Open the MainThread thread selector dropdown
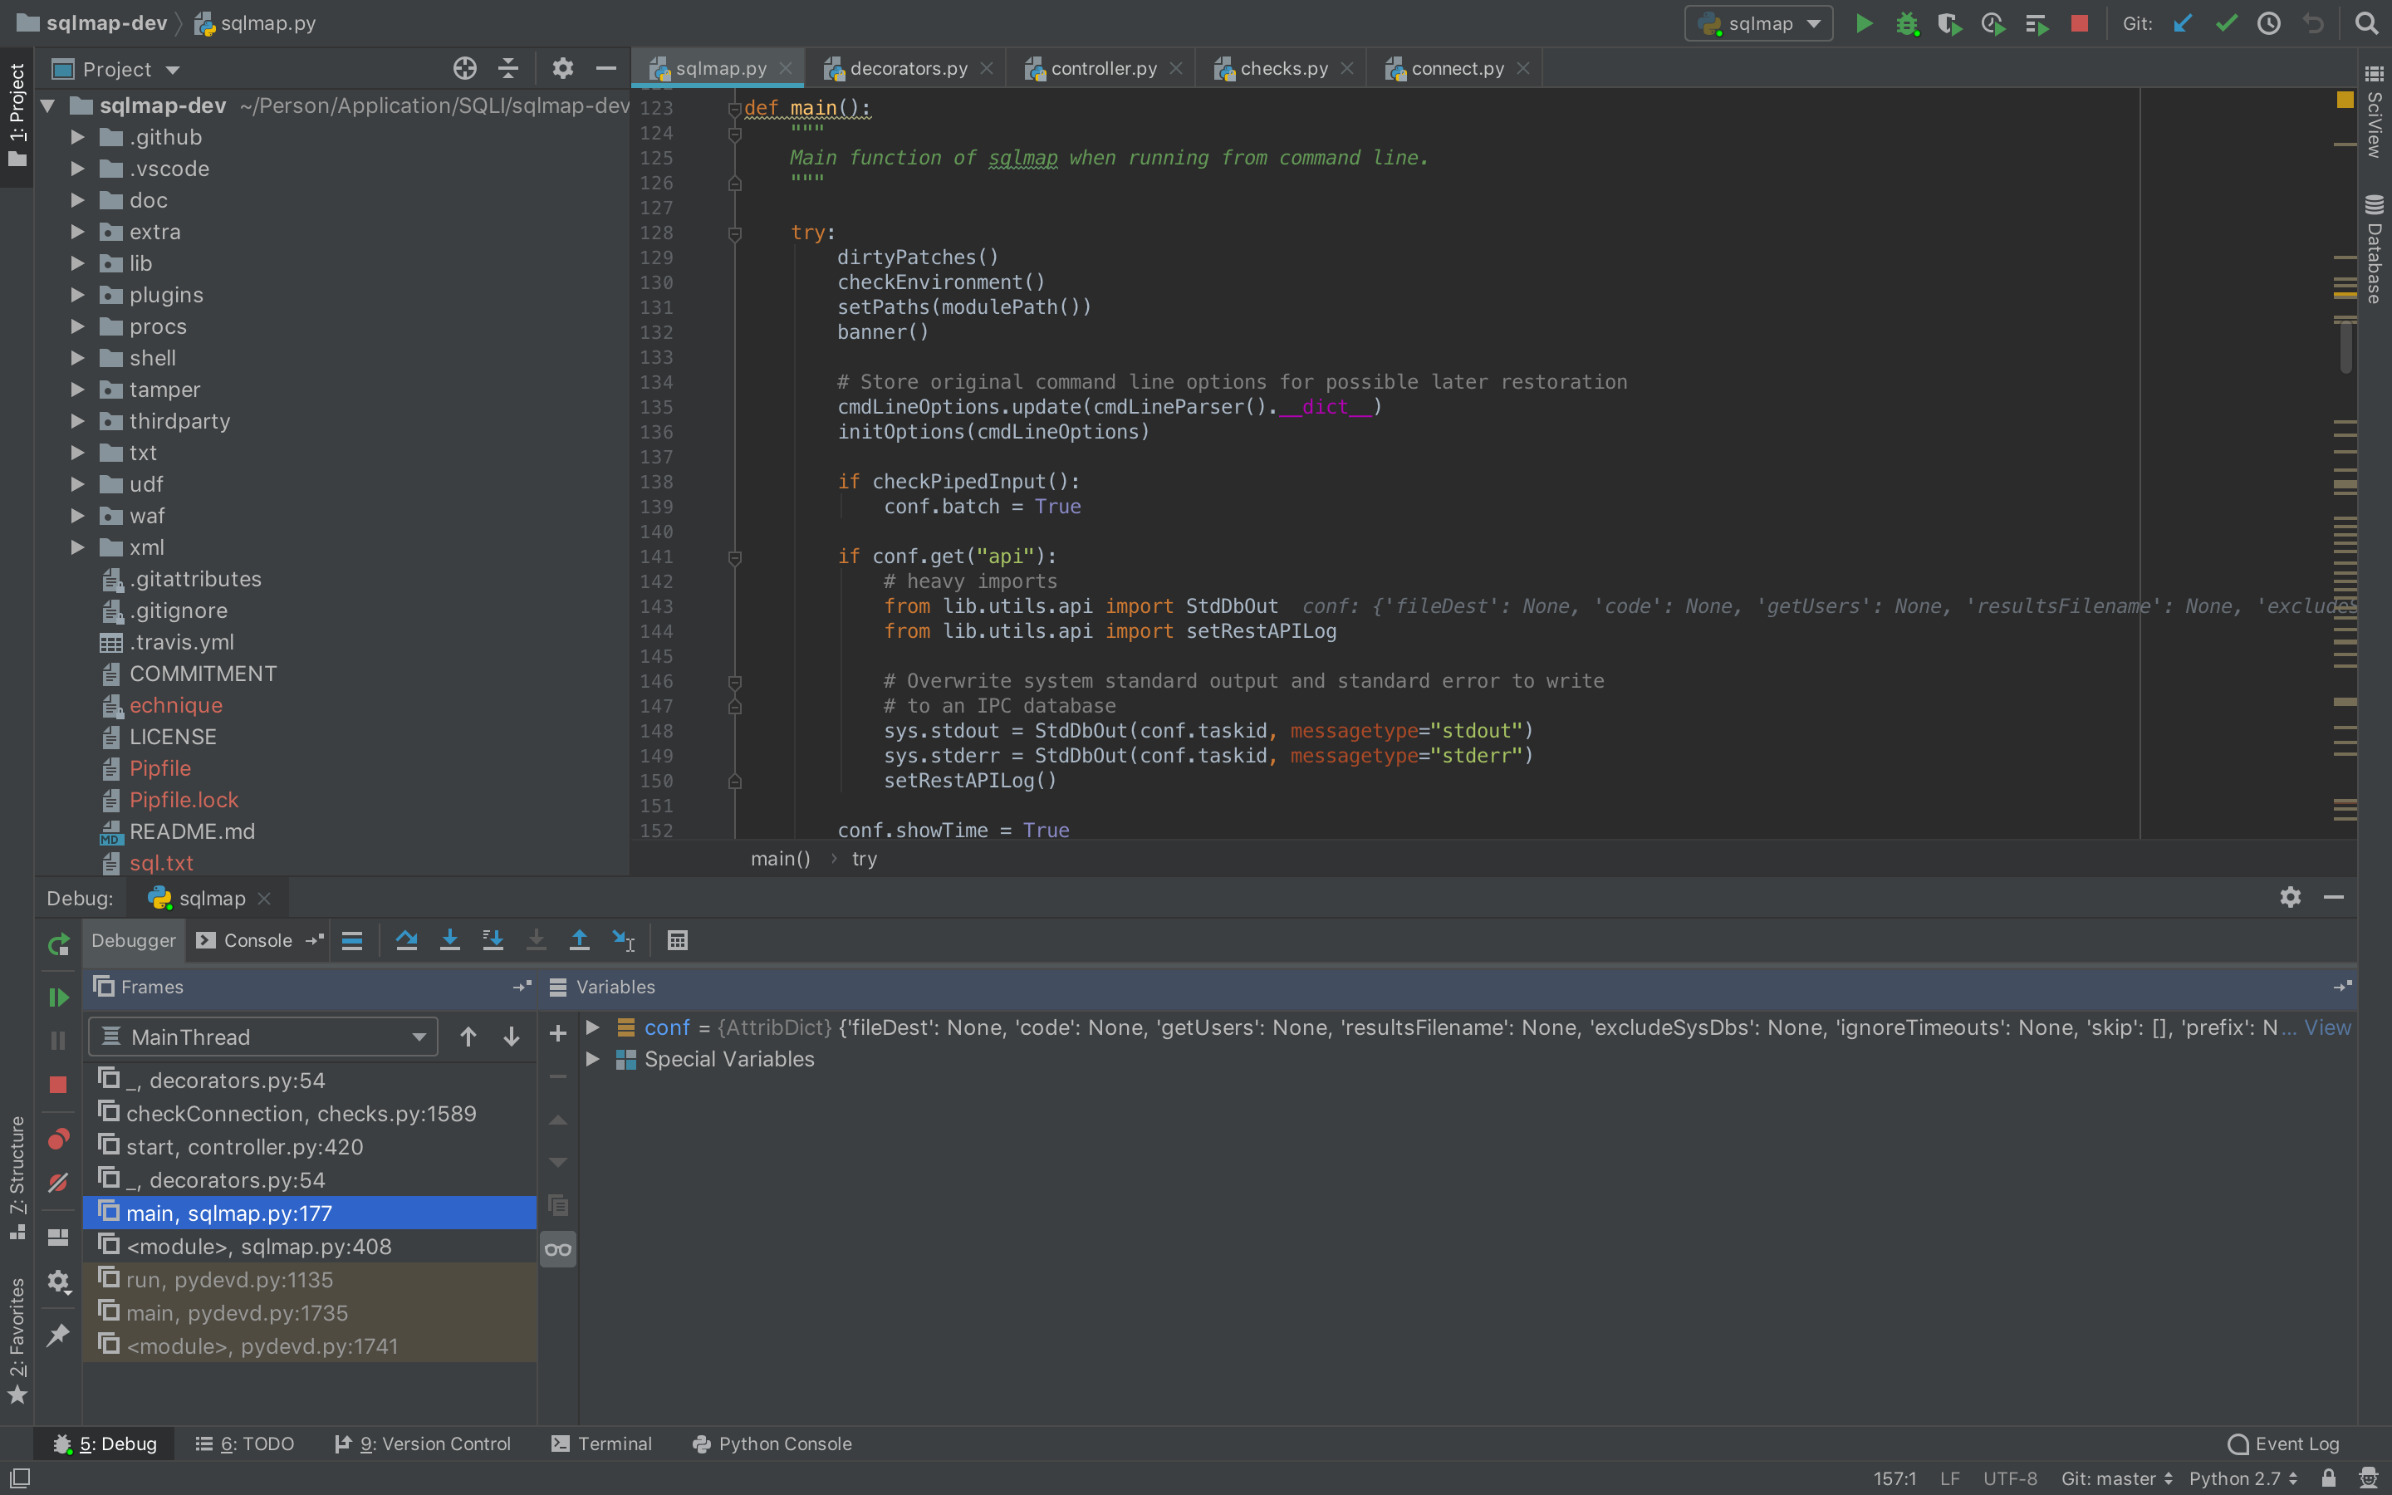This screenshot has width=2392, height=1495. coord(262,1037)
